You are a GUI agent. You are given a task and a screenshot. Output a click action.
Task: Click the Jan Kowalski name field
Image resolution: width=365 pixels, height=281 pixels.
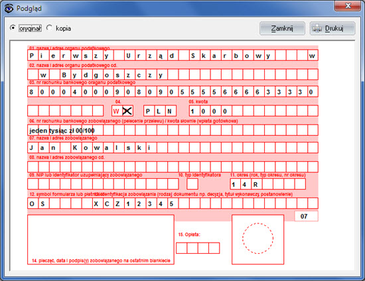coord(173,148)
